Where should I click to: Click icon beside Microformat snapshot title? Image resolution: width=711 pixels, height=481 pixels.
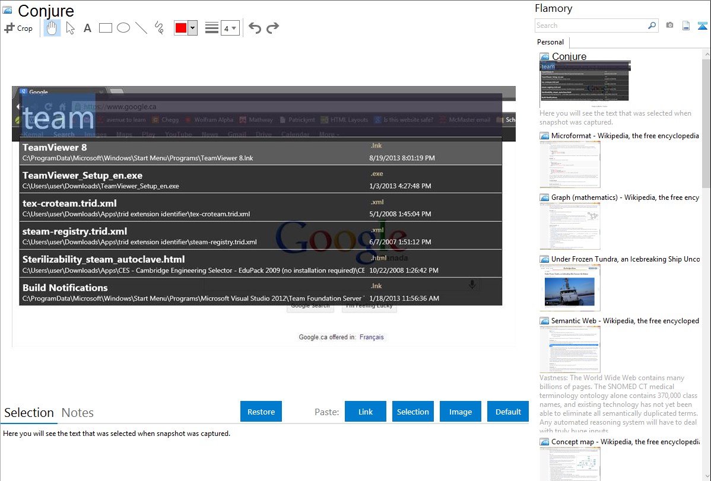[x=544, y=136]
